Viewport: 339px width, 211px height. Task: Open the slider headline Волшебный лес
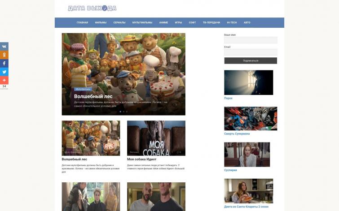pos(93,96)
